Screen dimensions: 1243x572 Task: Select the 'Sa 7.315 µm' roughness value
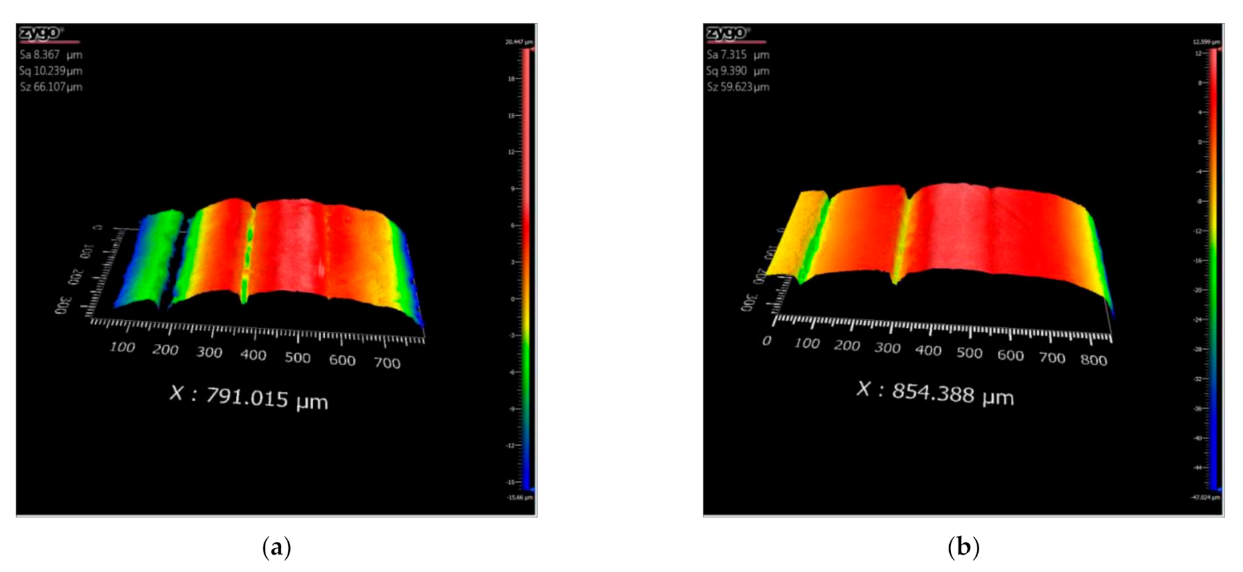(x=738, y=55)
